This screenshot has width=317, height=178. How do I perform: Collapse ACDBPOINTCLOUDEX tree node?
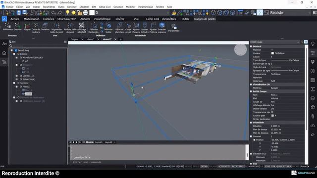click(x=16, y=58)
